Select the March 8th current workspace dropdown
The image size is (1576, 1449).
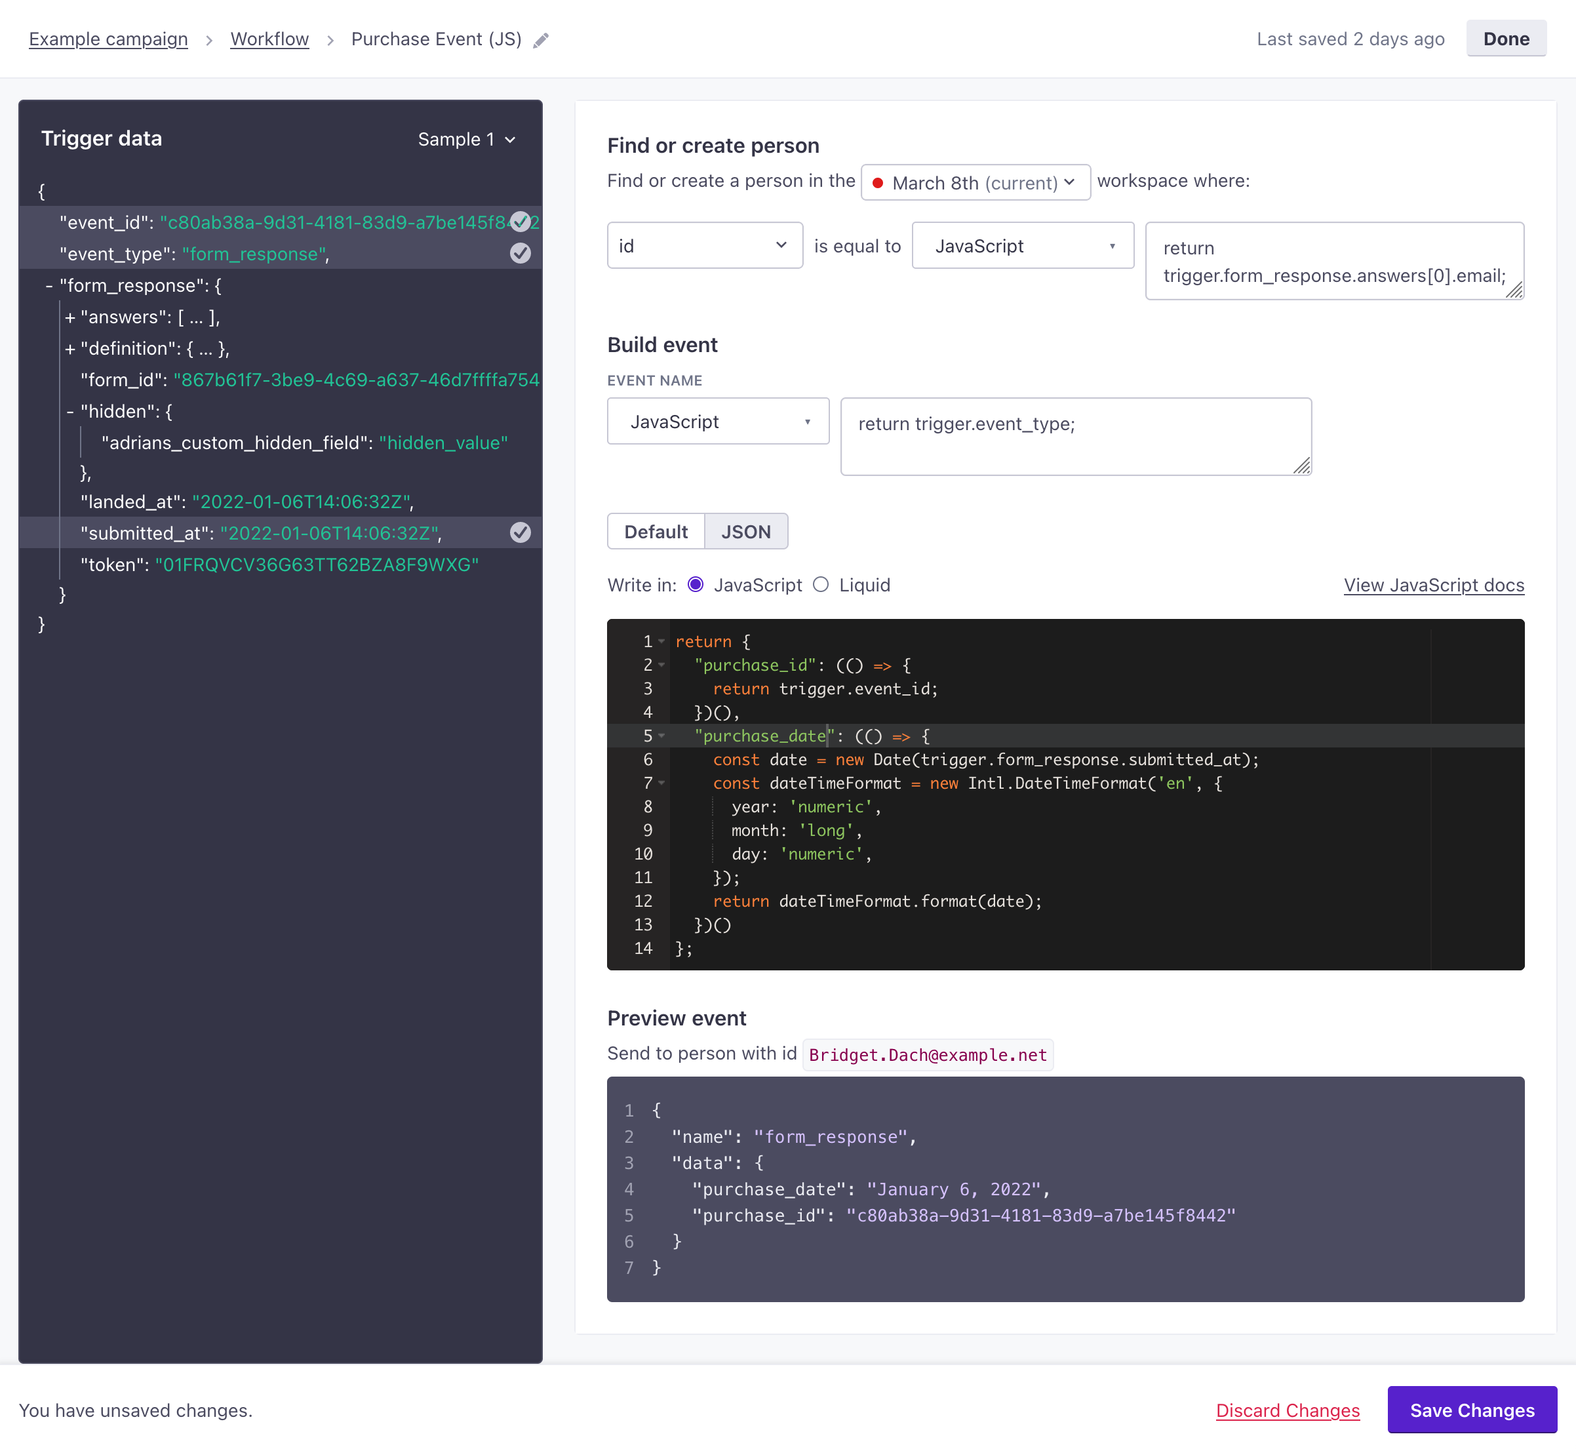point(975,182)
